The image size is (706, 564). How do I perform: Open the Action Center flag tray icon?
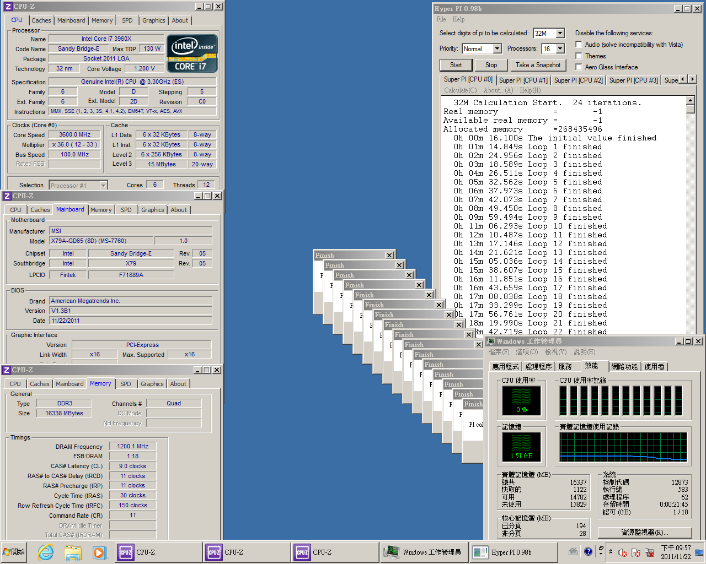pyautogui.click(x=635, y=552)
